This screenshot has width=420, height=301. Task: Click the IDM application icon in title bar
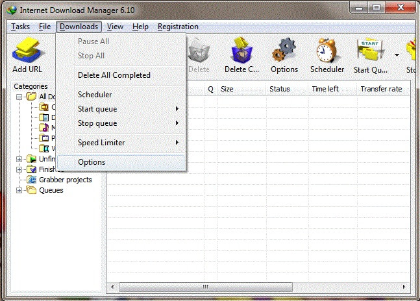tap(12, 10)
